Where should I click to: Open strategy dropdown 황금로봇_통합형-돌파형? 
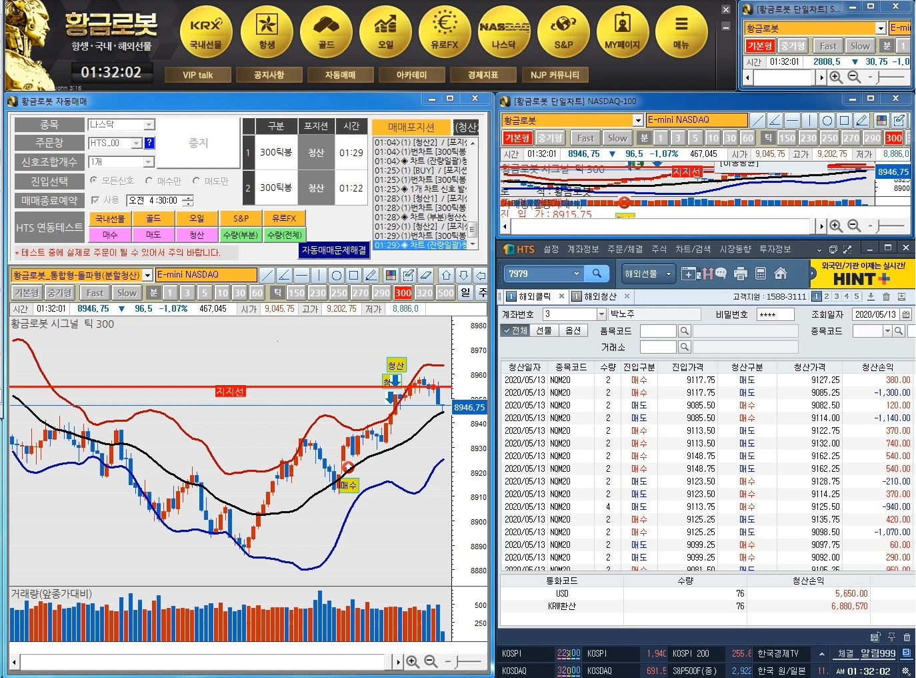tap(147, 275)
